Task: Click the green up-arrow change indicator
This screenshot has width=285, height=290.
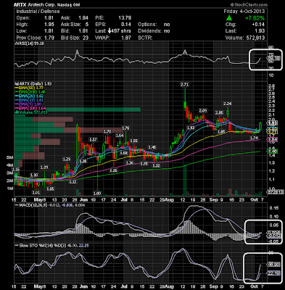Action: pos(229,18)
